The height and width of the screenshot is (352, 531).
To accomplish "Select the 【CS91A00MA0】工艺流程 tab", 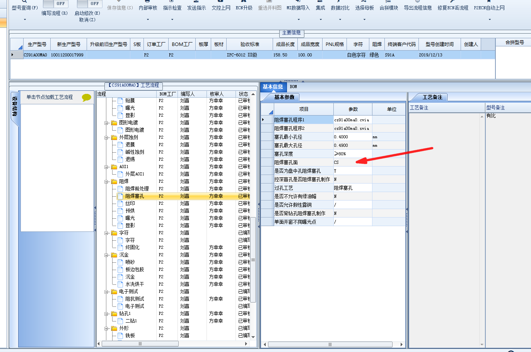I will point(133,85).
